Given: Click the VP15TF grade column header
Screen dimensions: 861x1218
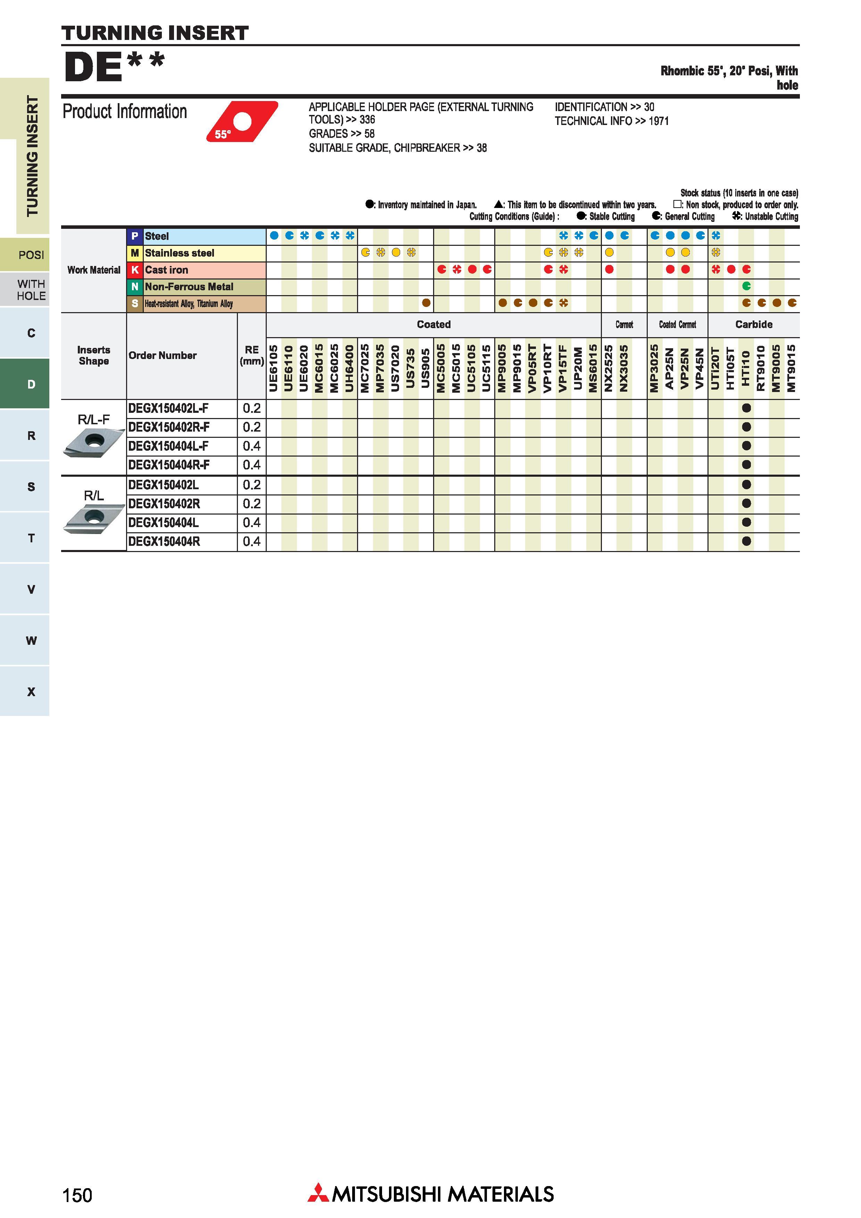Looking at the screenshot, I should coord(563,368).
